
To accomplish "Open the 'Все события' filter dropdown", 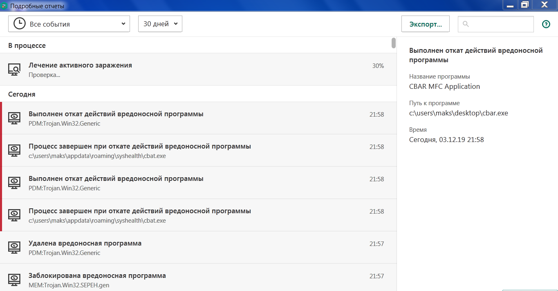I will [69, 24].
